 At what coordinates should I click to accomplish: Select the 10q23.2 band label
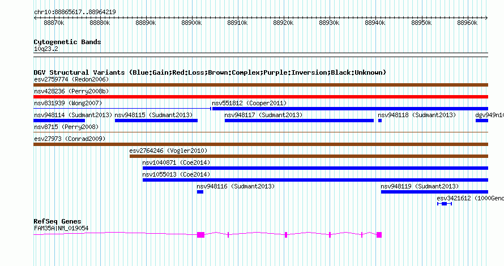pyautogui.click(x=46, y=49)
